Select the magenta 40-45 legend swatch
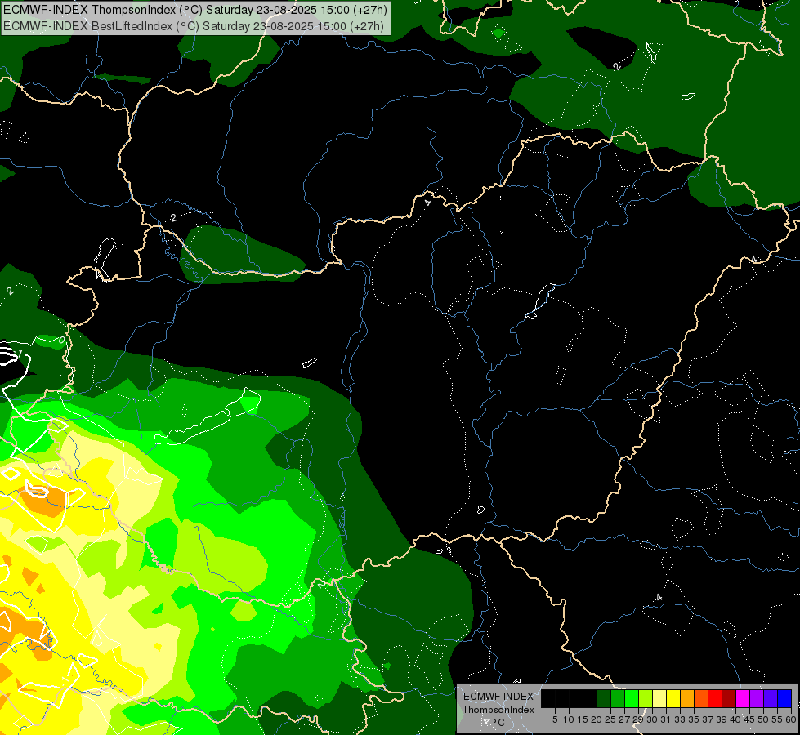This screenshot has width=800, height=735. 744,698
